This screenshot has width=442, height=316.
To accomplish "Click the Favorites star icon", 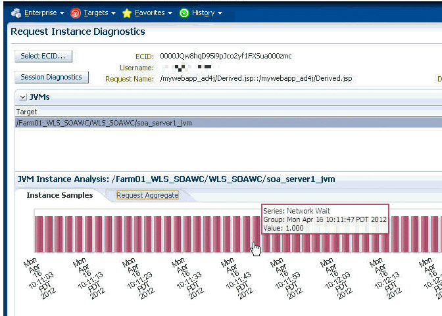I will point(127,13).
